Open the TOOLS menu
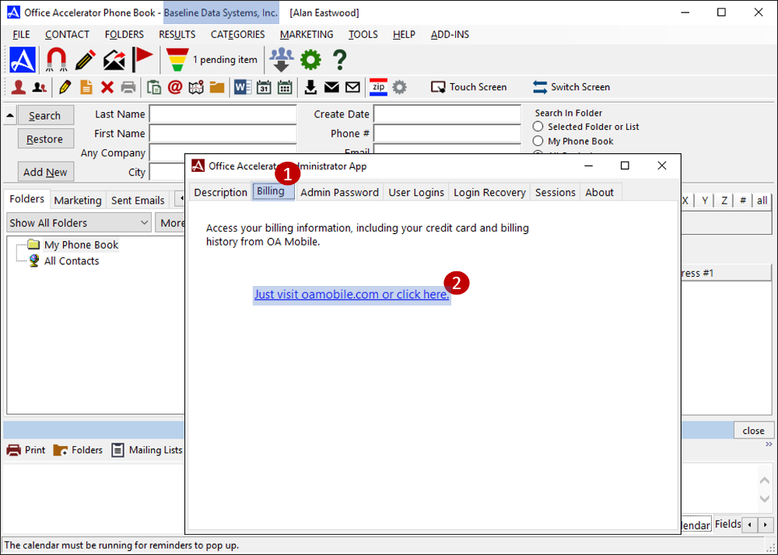Screen dimensions: 778x555 (363, 35)
